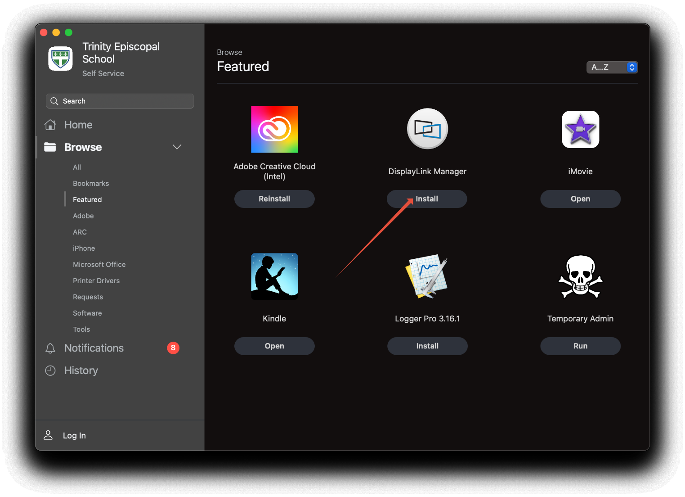Select the Featured category
This screenshot has height=497, width=685.
[87, 199]
